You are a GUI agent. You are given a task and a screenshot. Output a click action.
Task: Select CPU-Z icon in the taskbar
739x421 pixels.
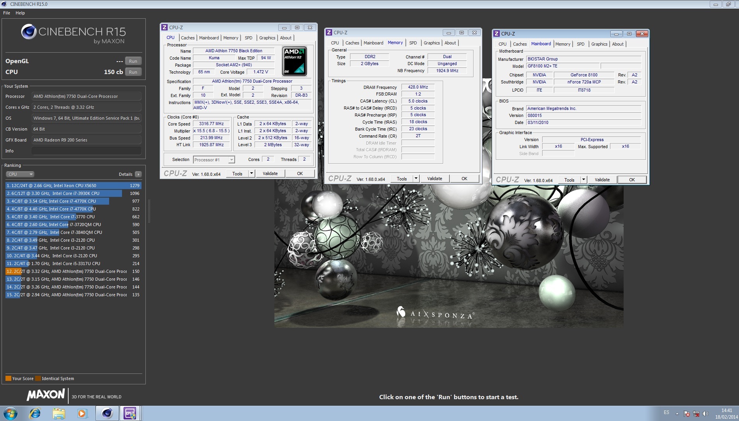(x=130, y=413)
